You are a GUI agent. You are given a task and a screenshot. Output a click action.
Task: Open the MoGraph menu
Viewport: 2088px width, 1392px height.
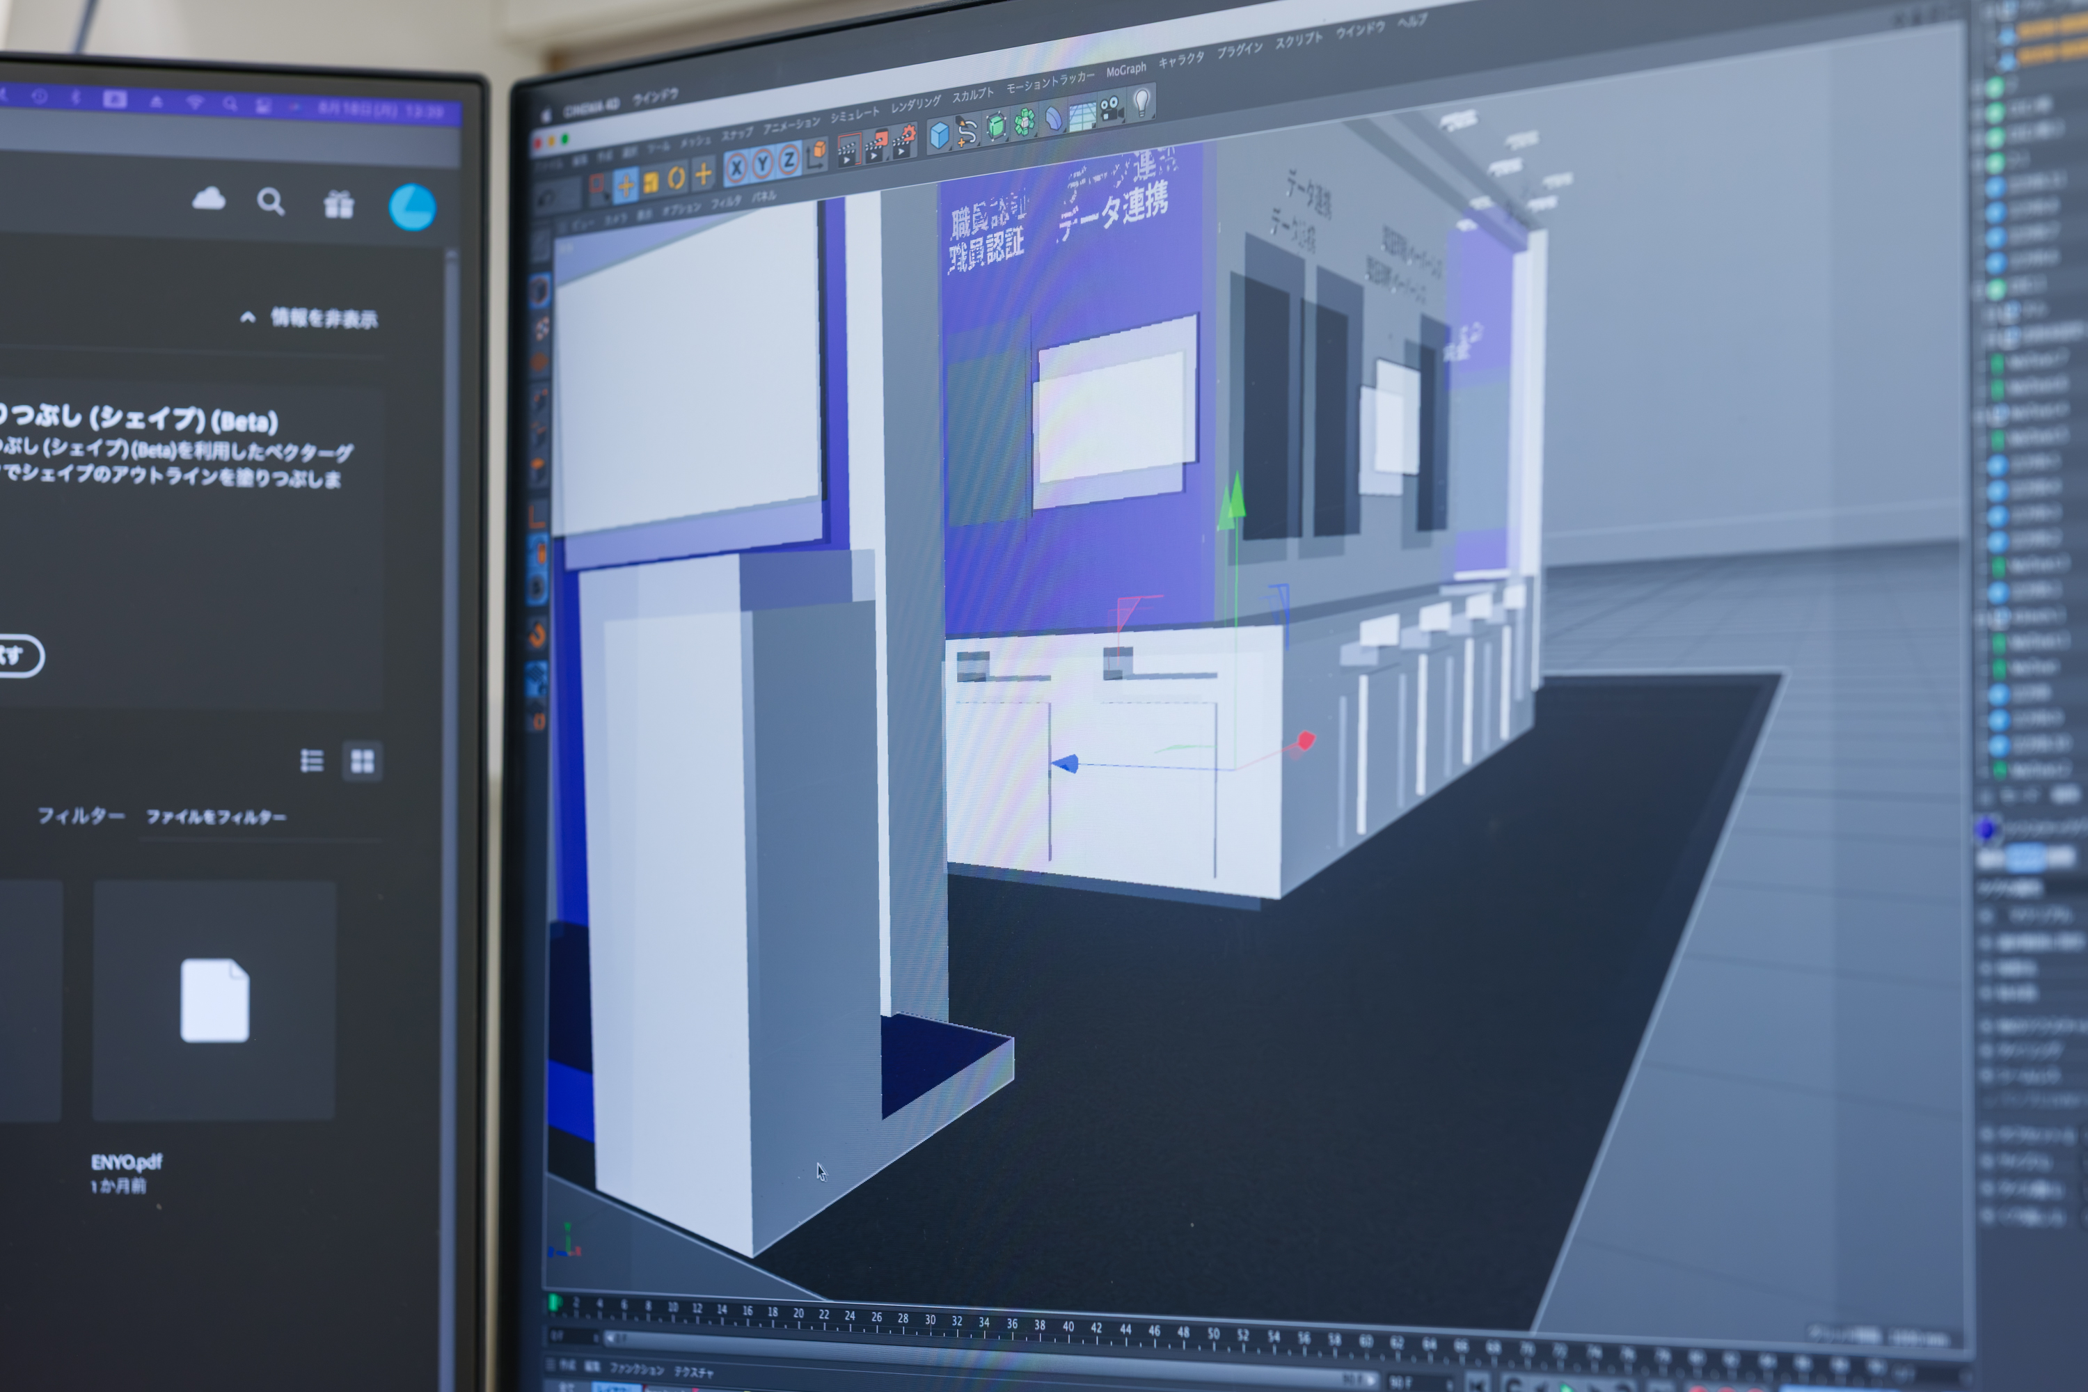coord(1125,70)
